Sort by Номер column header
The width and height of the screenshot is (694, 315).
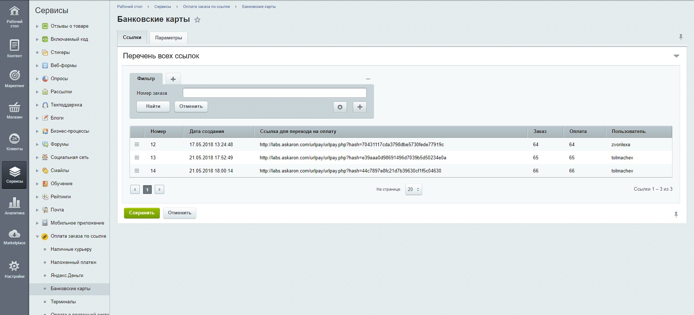(x=164, y=132)
